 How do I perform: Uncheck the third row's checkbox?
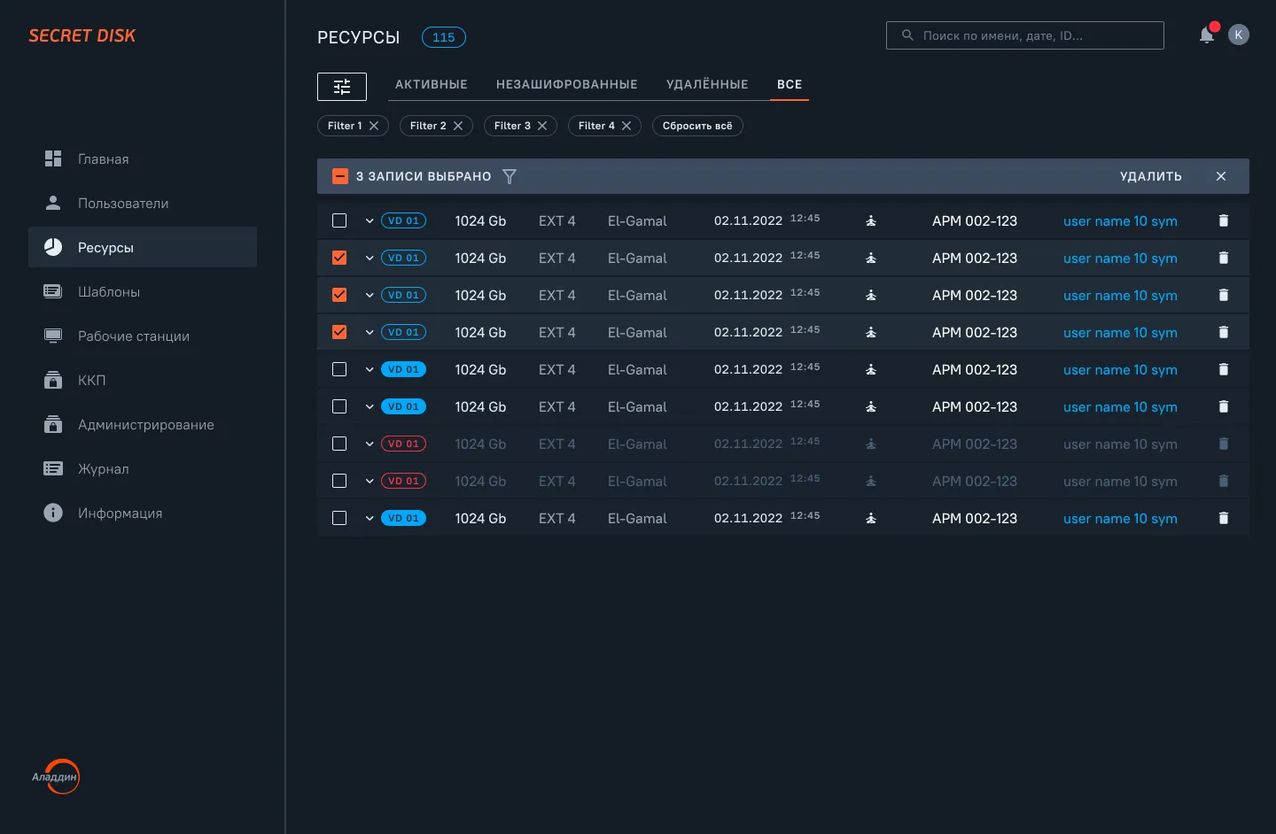[x=339, y=295]
